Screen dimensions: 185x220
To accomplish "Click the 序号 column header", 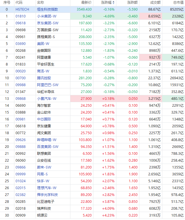I will 7,3.
